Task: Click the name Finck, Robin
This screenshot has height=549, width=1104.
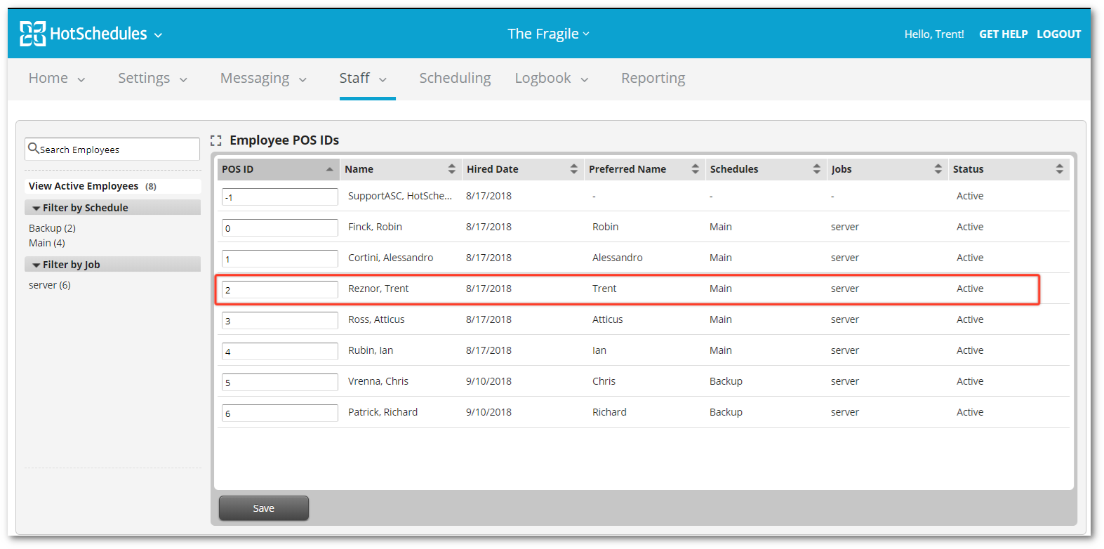Action: (375, 227)
